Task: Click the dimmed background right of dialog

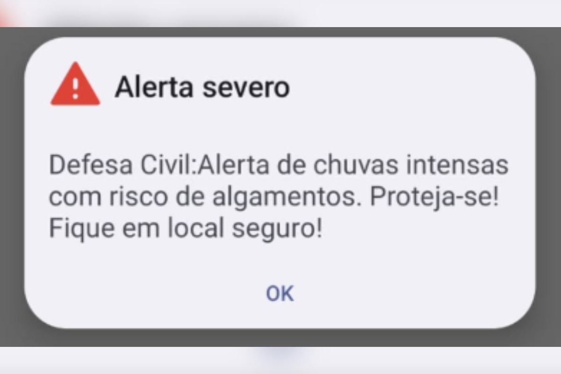Action: point(548,187)
